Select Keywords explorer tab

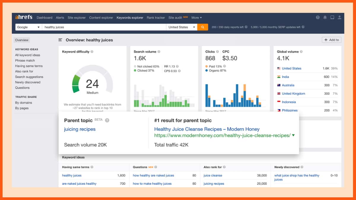(x=130, y=17)
